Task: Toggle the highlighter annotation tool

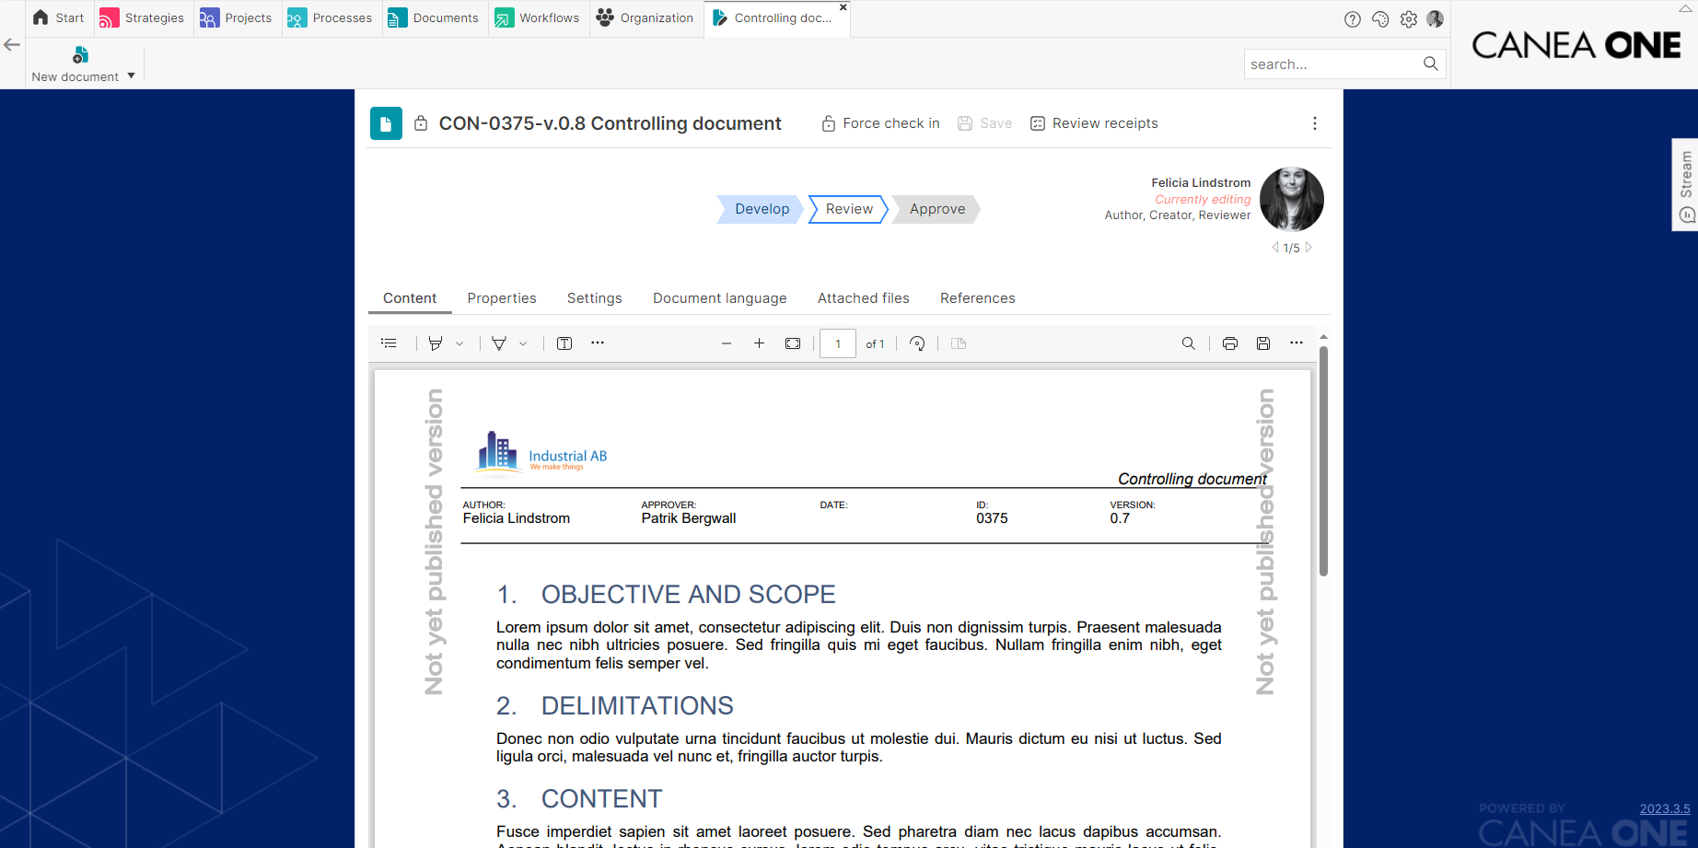Action: [x=436, y=343]
